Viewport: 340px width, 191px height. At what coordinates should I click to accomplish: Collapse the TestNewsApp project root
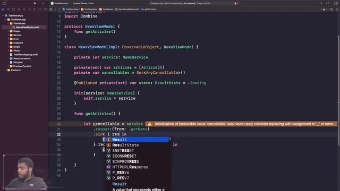click(3, 15)
